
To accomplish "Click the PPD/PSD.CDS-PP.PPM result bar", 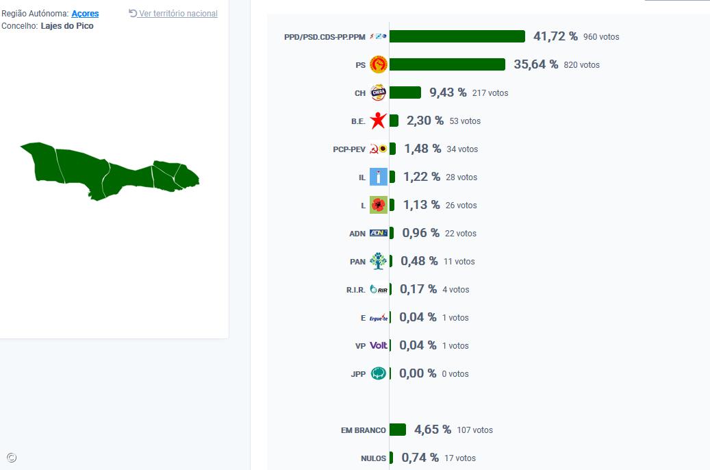I will (x=457, y=36).
